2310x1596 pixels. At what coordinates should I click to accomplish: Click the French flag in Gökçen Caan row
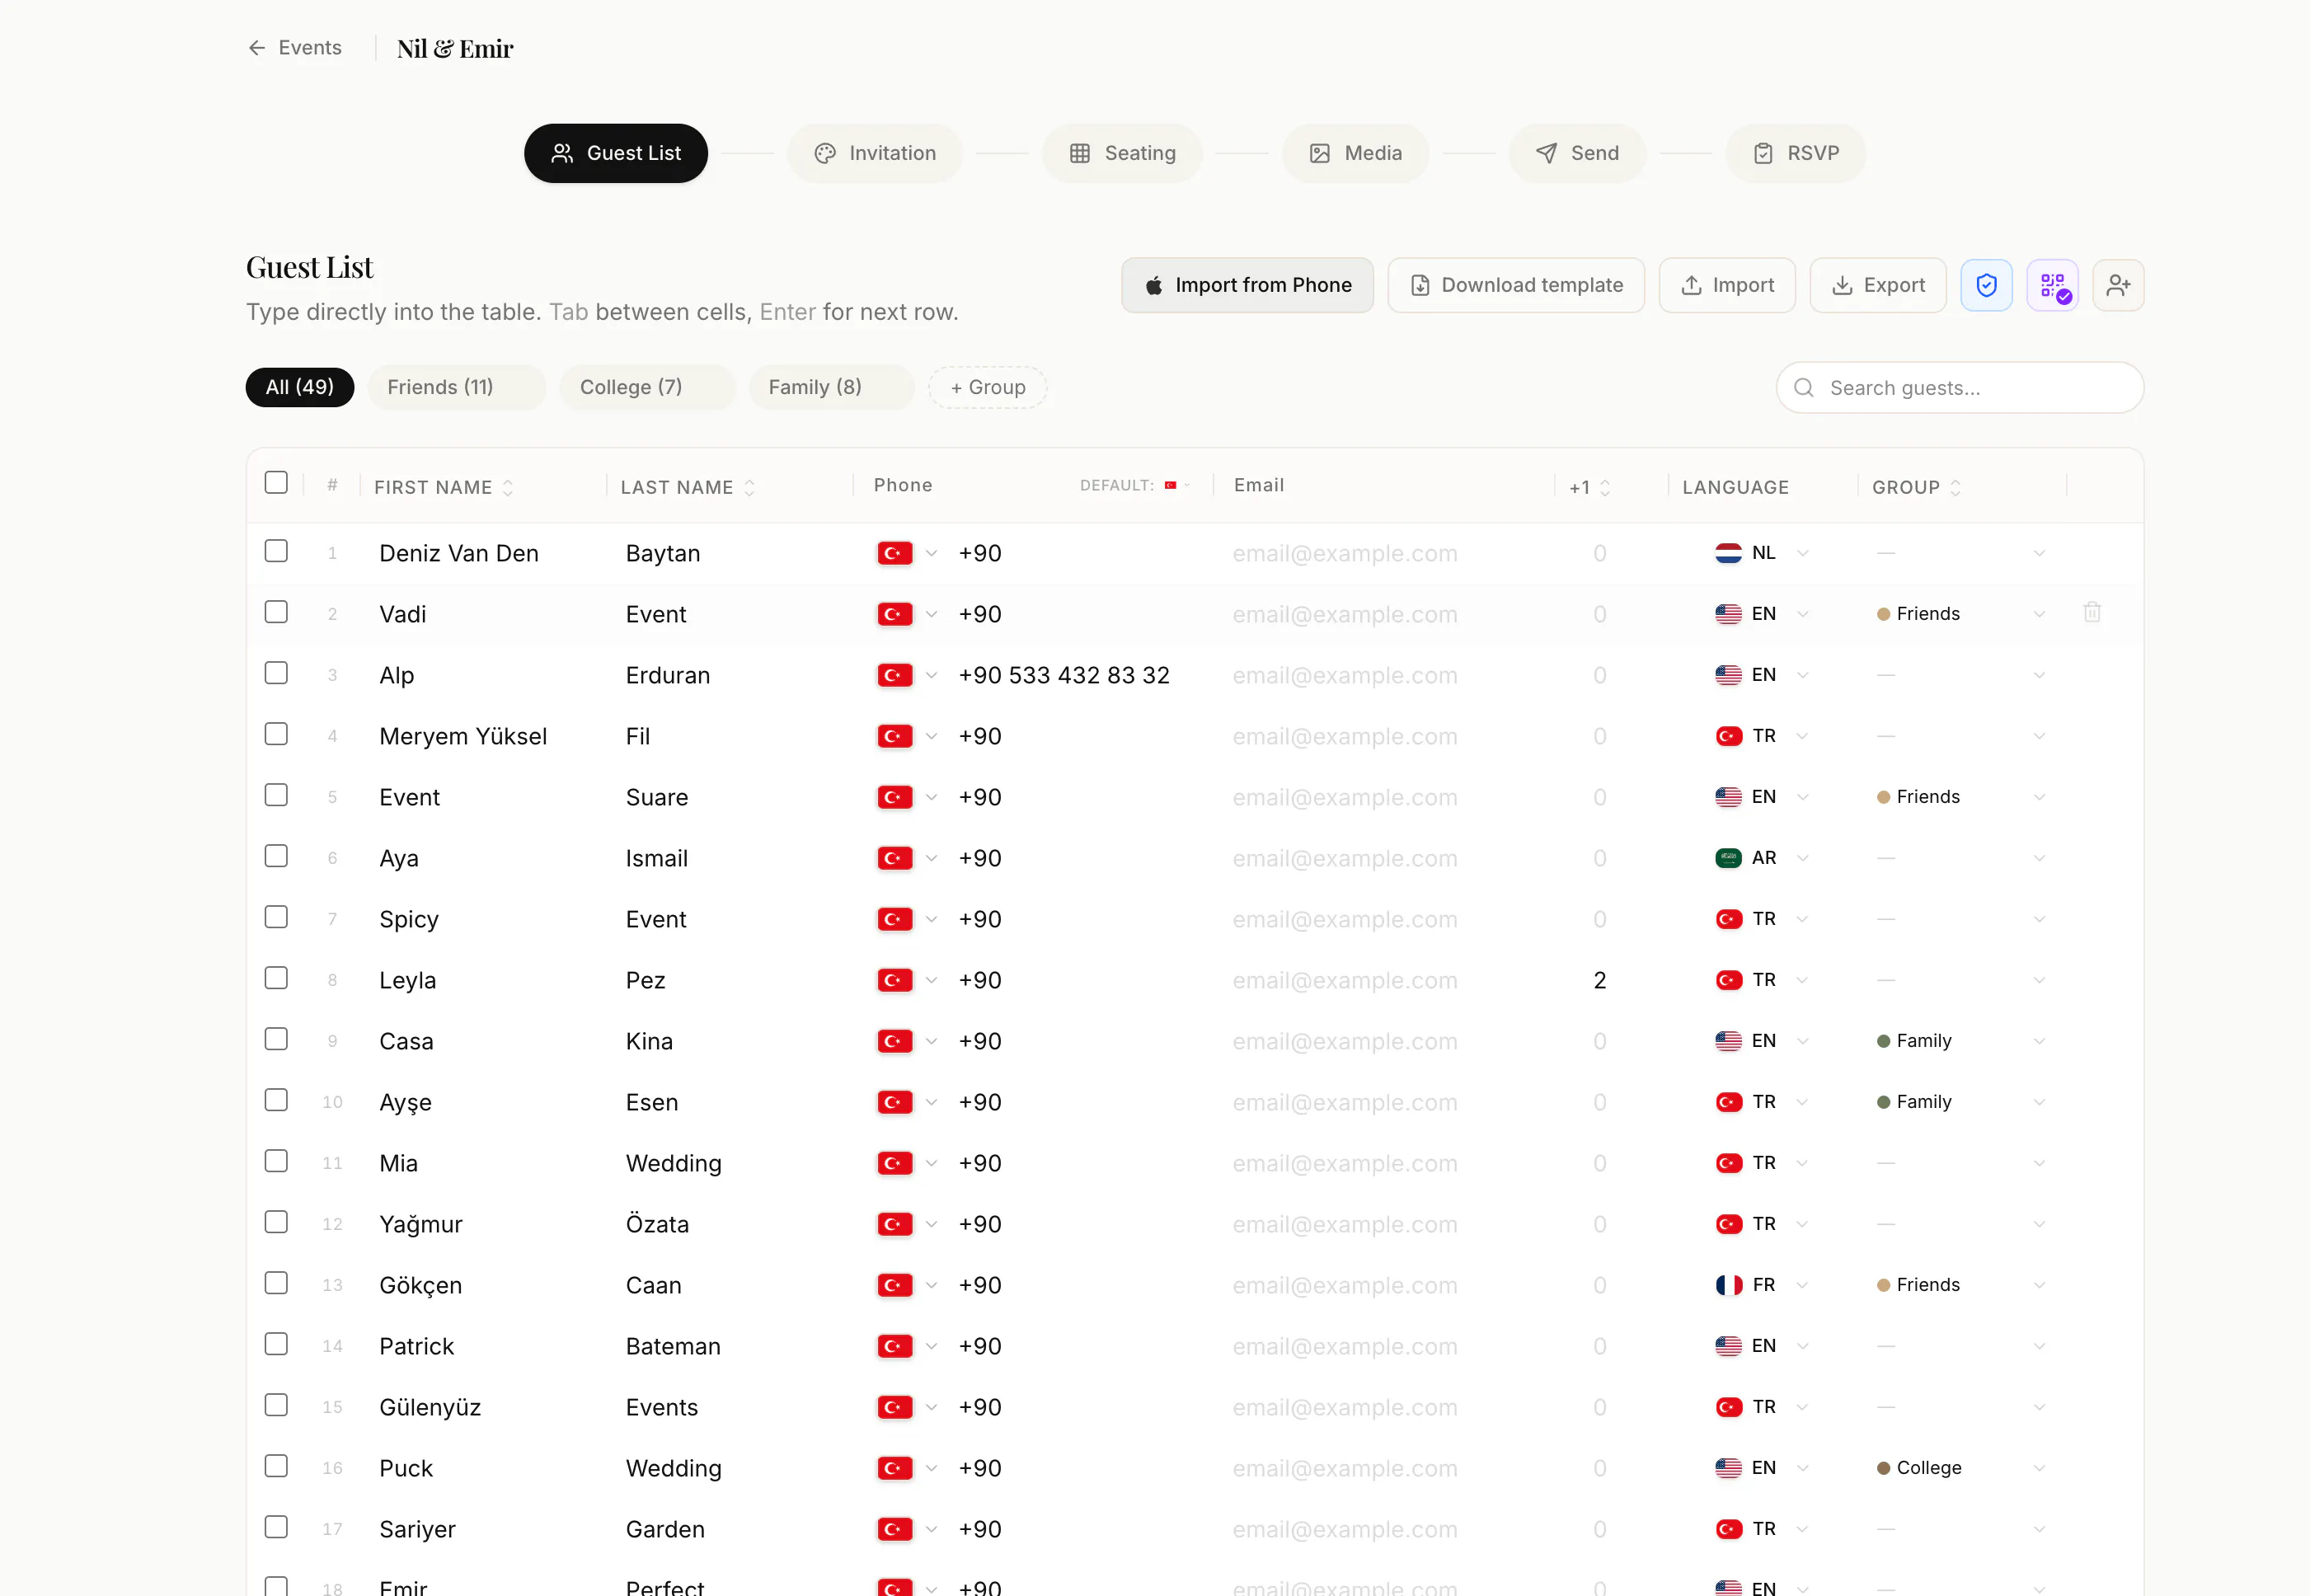1728,1285
